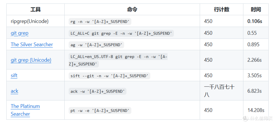Viewport: 275px width, 124px height.
Task: Open The Silver Searcher link
Action: (32, 44)
